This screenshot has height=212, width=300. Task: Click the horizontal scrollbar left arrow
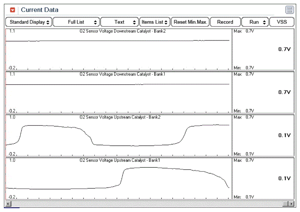(x=9, y=204)
